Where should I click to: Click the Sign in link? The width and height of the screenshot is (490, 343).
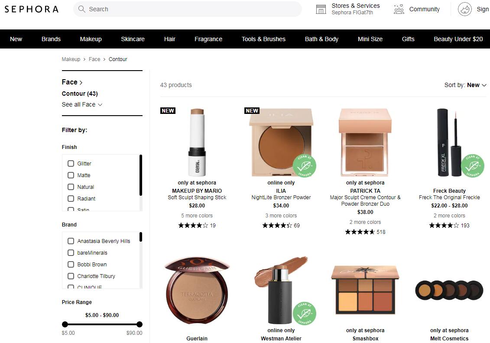pos(483,10)
